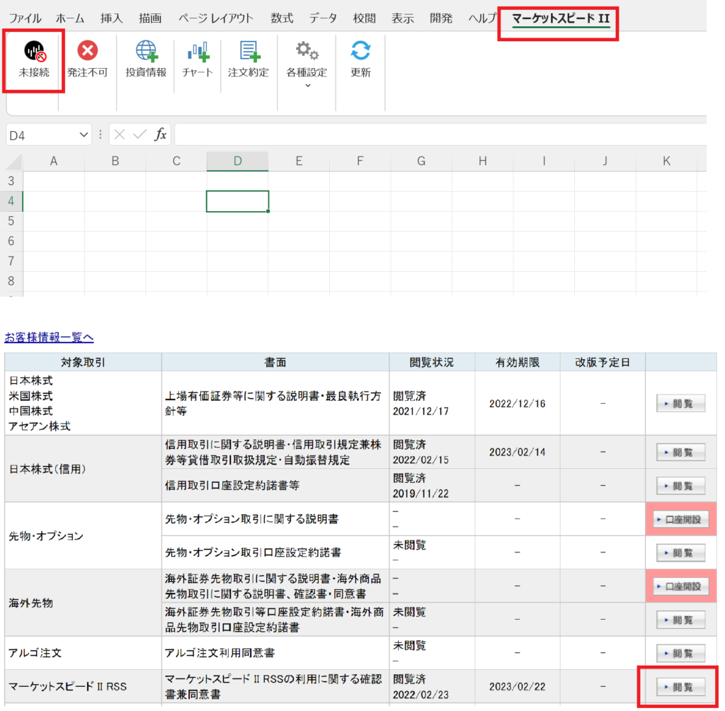Click the formula bar cancel X icon
The image size is (725, 711).
point(119,135)
